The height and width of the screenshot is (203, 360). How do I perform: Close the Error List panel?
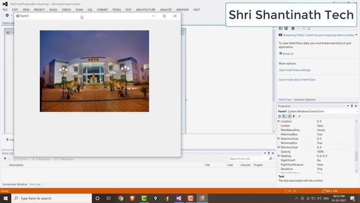[273, 153]
